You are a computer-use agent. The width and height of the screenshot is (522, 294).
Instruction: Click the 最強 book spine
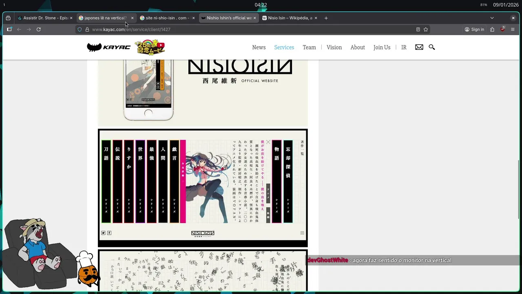[152, 182]
